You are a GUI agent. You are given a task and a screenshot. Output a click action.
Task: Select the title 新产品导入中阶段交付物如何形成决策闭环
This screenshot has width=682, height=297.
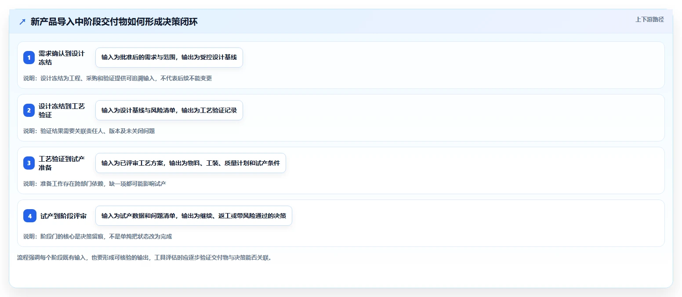click(x=114, y=22)
